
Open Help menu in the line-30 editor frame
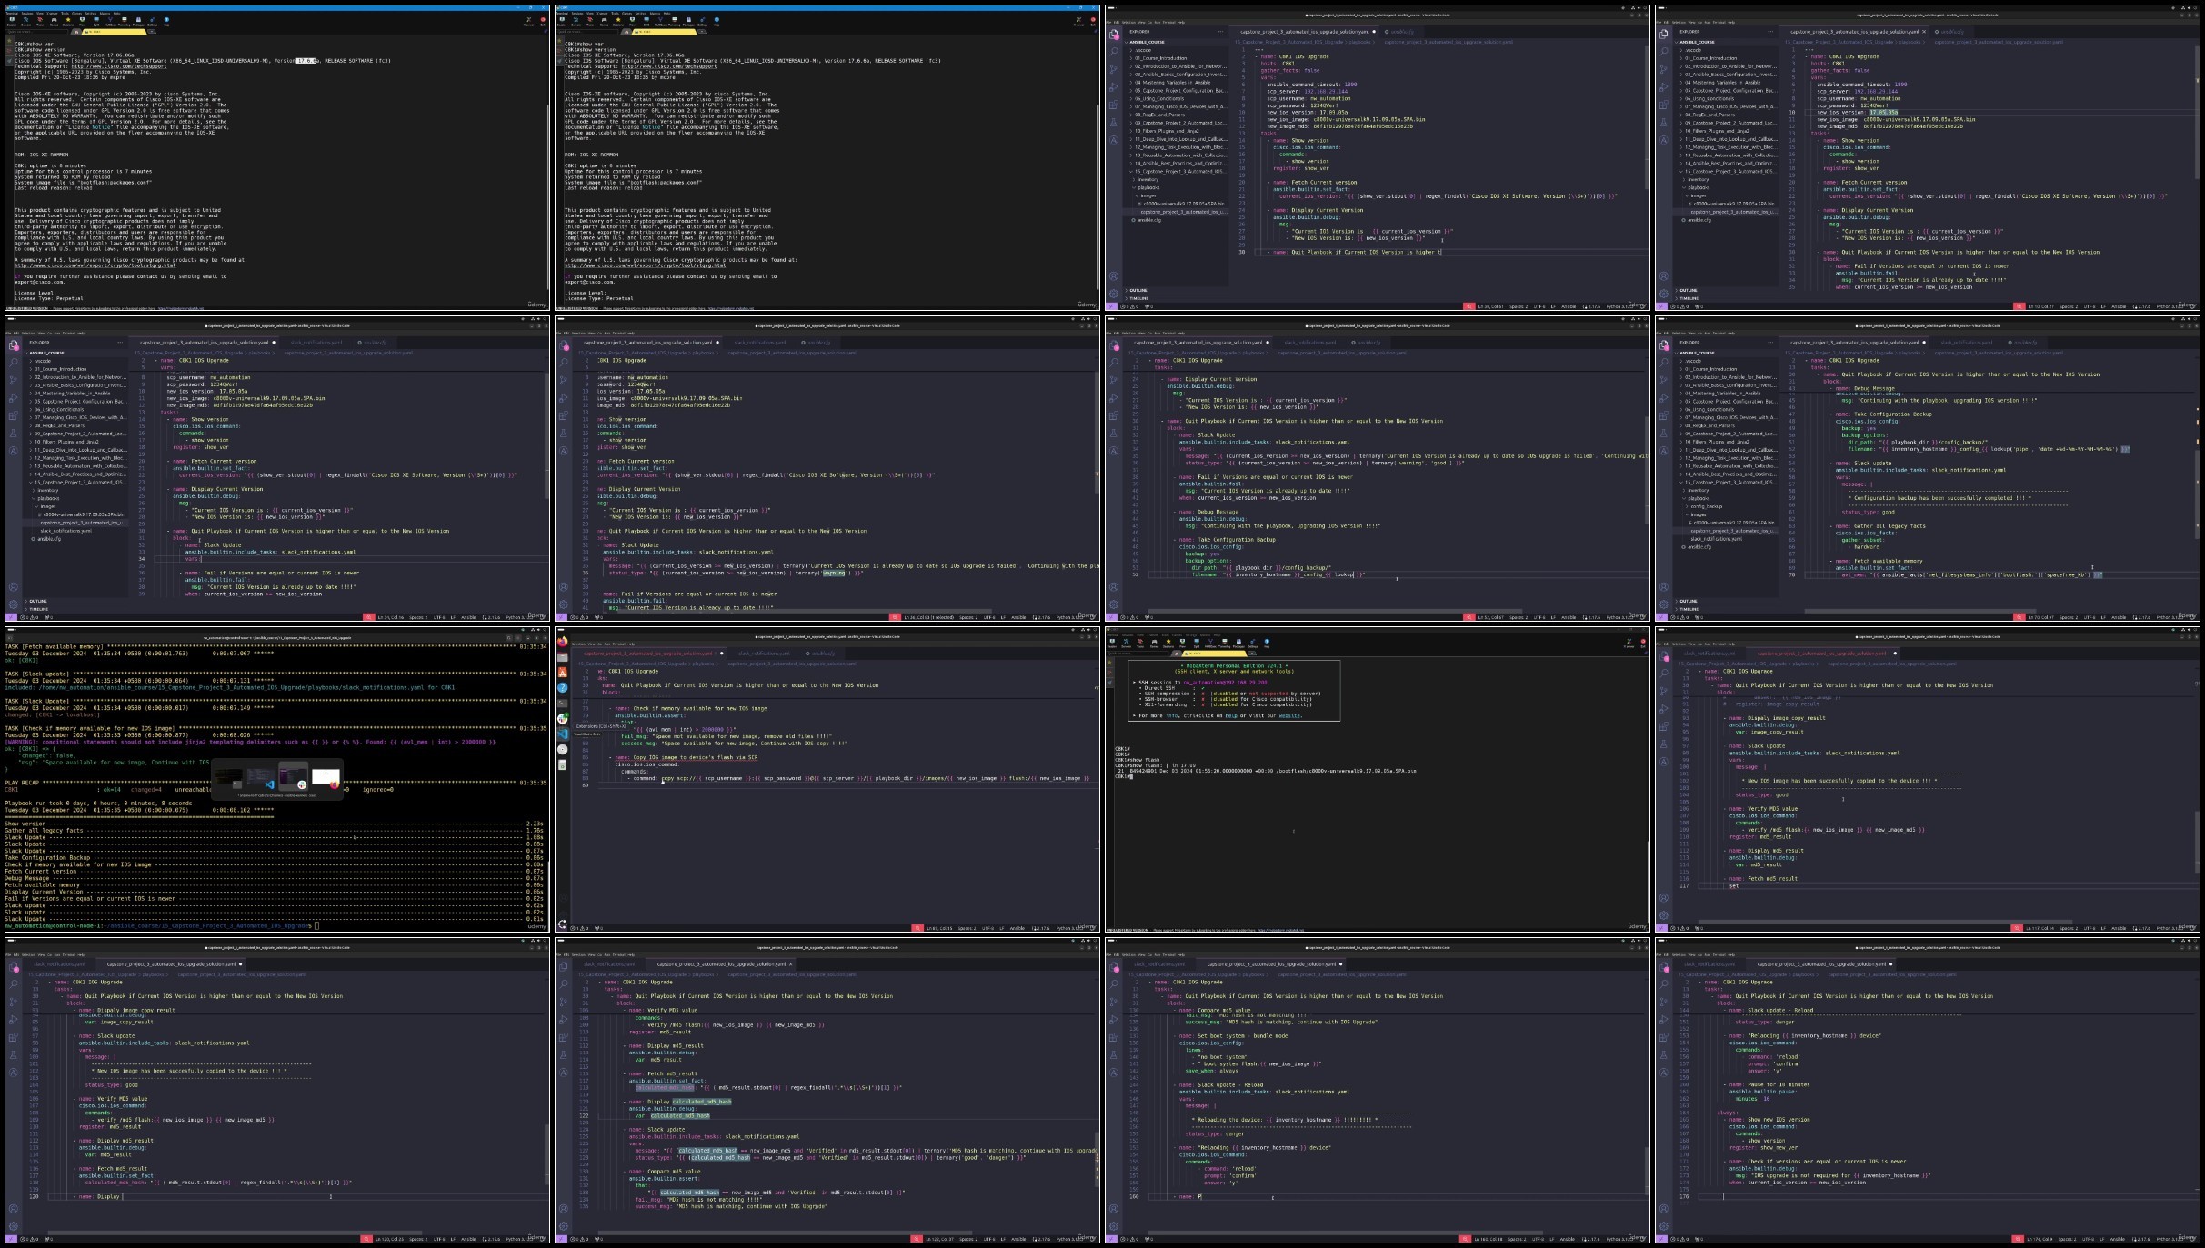coord(1181,22)
